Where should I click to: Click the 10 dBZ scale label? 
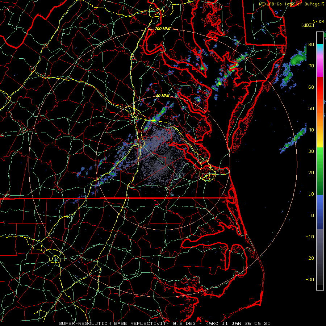(311, 194)
